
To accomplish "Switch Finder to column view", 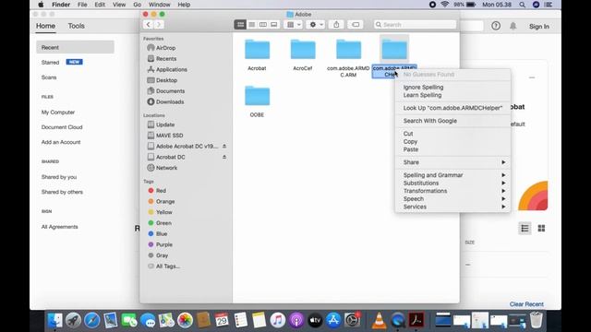I will (x=263, y=25).
